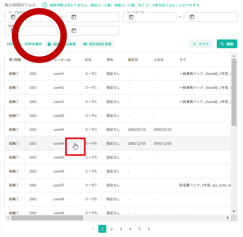
Task: Select the user03 cell
Action: [x=59, y=130]
